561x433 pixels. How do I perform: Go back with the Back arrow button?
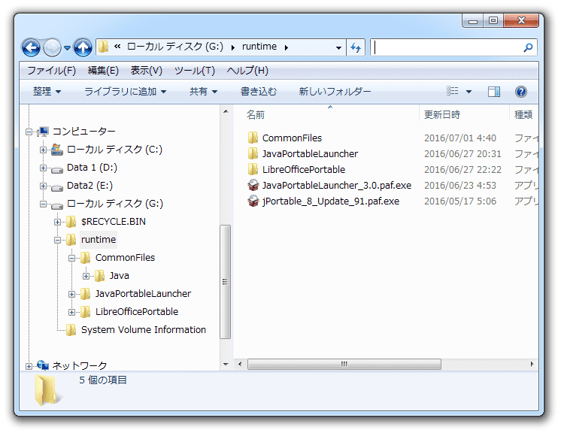[x=31, y=47]
